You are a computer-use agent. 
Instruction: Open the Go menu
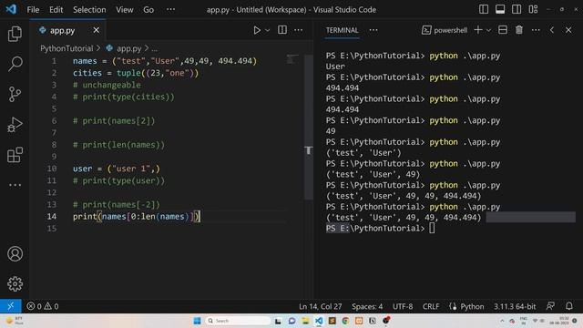pyautogui.click(x=148, y=10)
